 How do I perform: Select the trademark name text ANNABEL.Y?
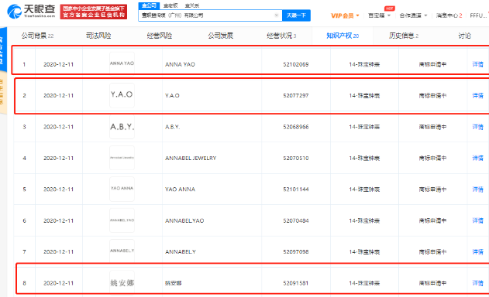tap(181, 252)
